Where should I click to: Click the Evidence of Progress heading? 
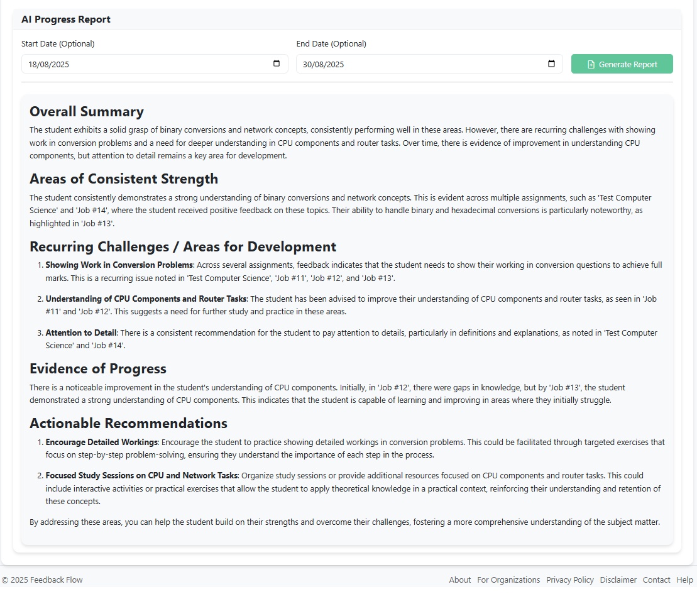point(98,369)
